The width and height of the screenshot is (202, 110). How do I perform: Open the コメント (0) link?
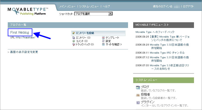tap(82, 41)
